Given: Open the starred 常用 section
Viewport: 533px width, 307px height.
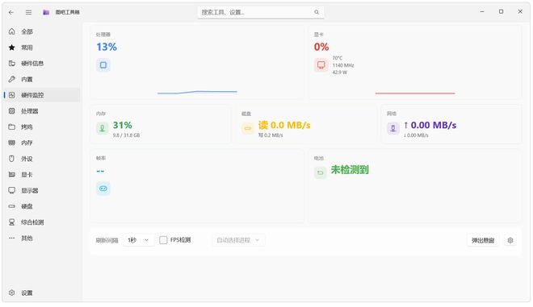Looking at the screenshot, I should pyautogui.click(x=42, y=48).
